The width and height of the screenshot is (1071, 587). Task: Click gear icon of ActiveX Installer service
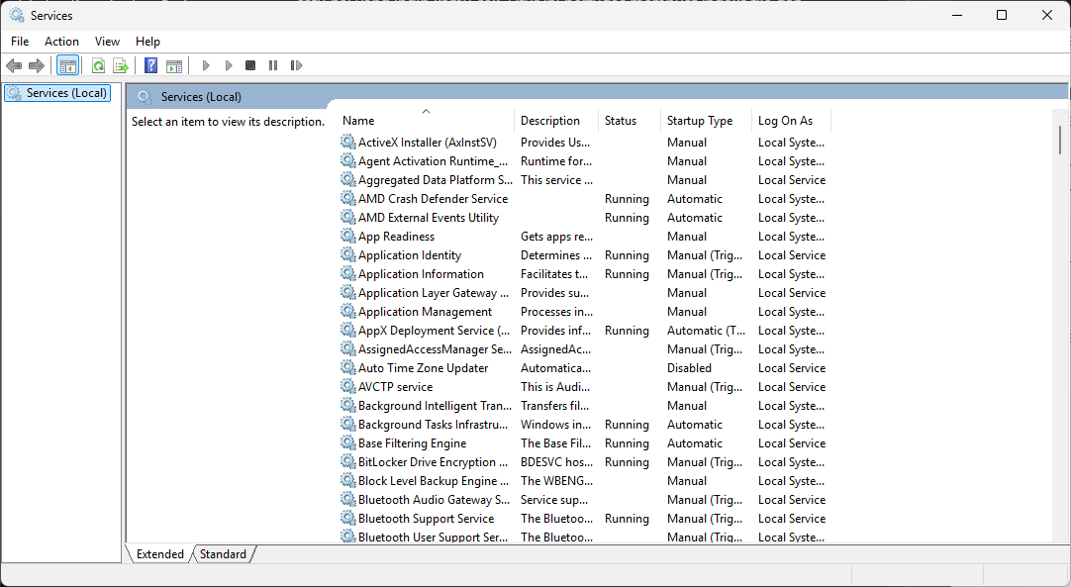click(x=348, y=142)
